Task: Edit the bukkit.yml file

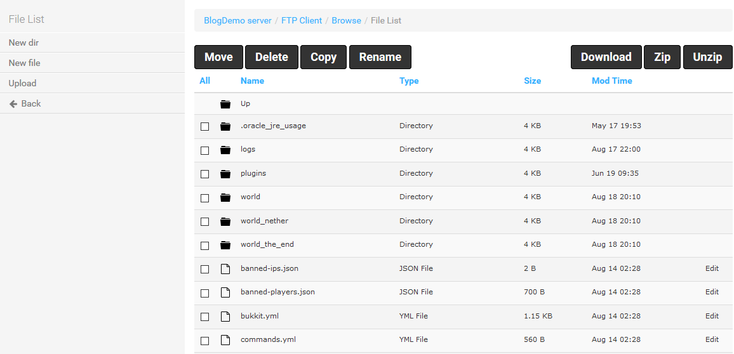Action: pos(712,316)
